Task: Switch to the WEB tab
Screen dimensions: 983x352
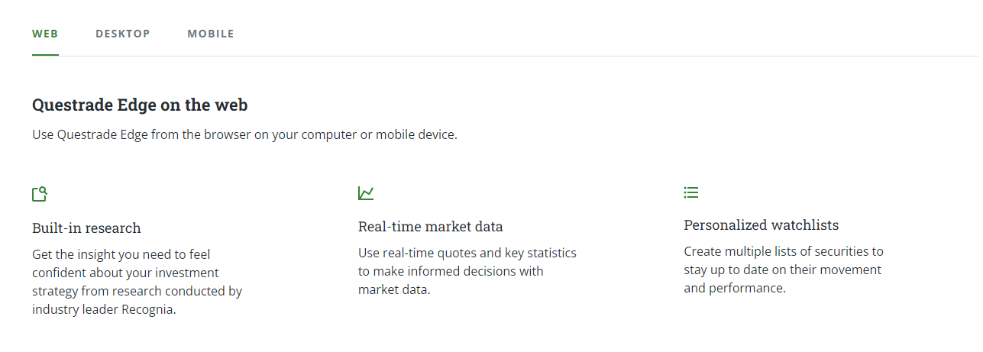Action: 45,34
